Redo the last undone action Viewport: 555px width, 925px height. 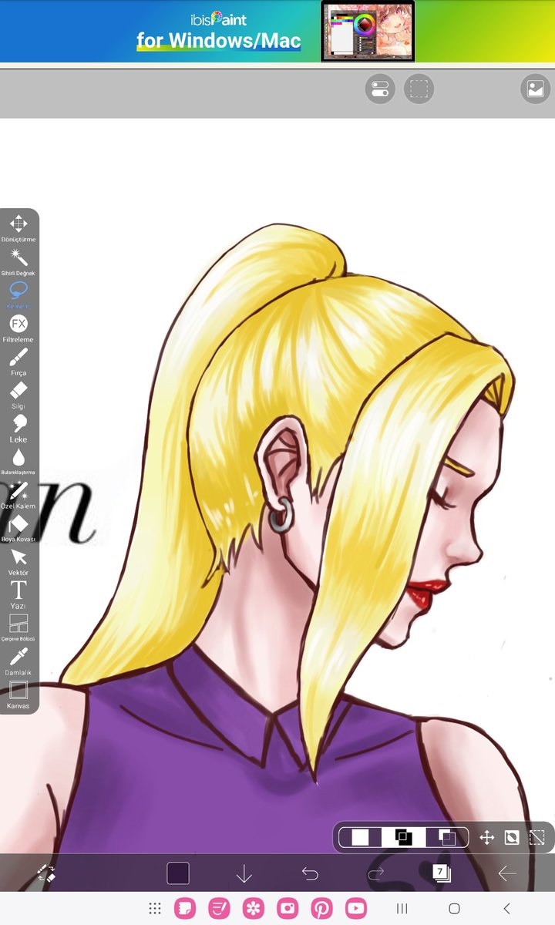click(x=375, y=873)
